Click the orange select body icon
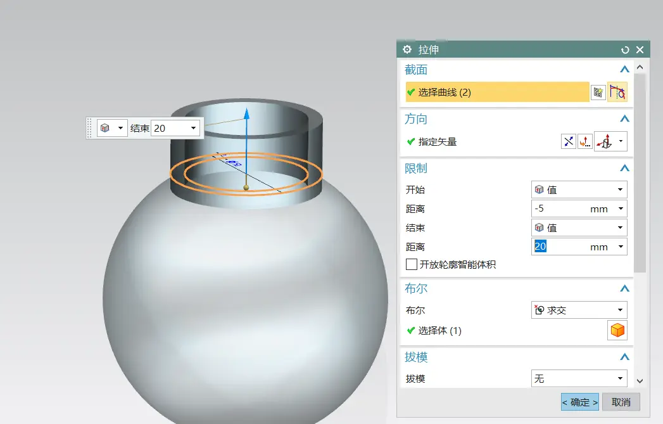The height and width of the screenshot is (424, 663). click(x=617, y=330)
